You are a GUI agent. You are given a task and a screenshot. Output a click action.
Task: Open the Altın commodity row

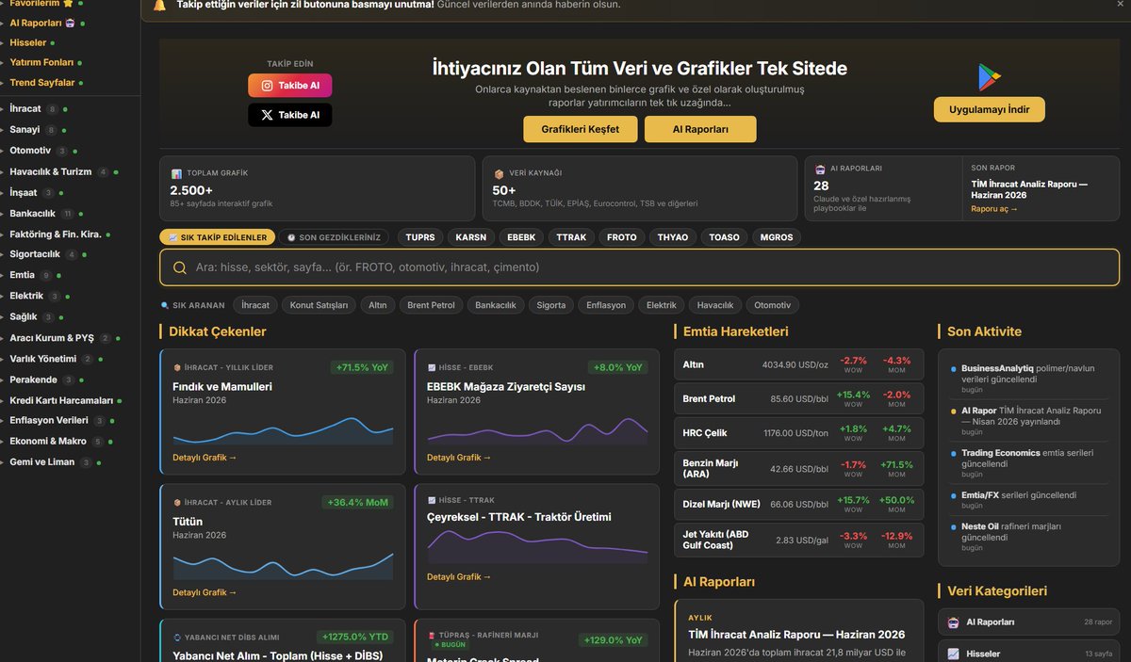pos(799,364)
